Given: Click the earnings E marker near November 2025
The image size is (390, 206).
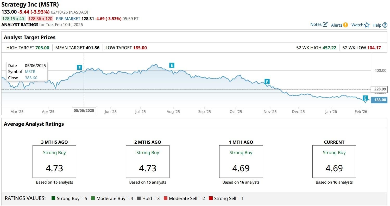Looking at the screenshot, I should point(267,82).
